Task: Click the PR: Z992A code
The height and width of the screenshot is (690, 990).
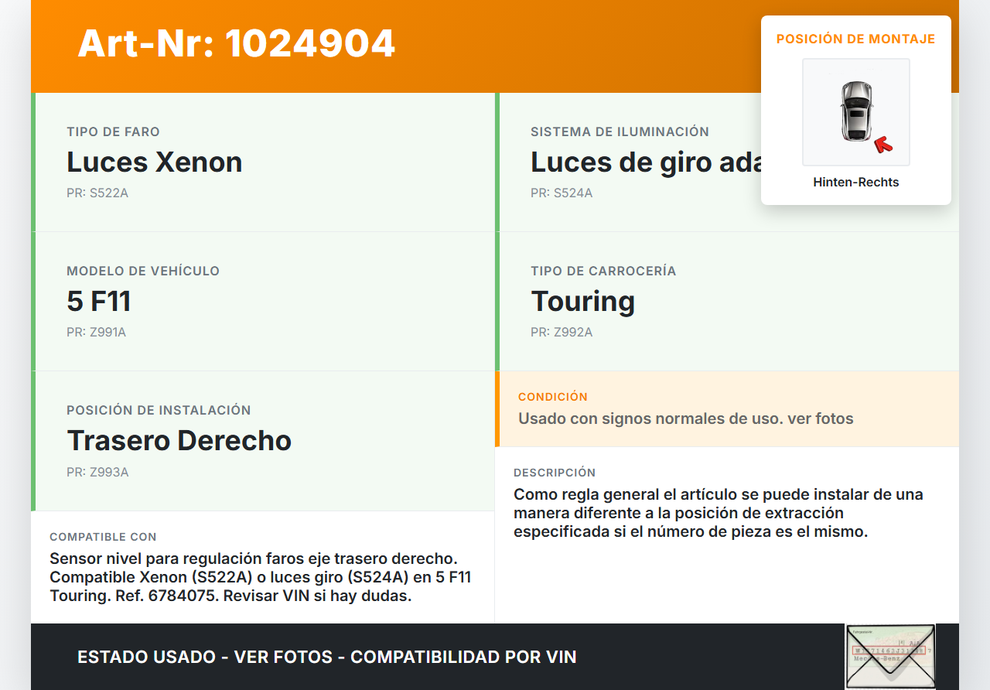Action: tap(562, 333)
